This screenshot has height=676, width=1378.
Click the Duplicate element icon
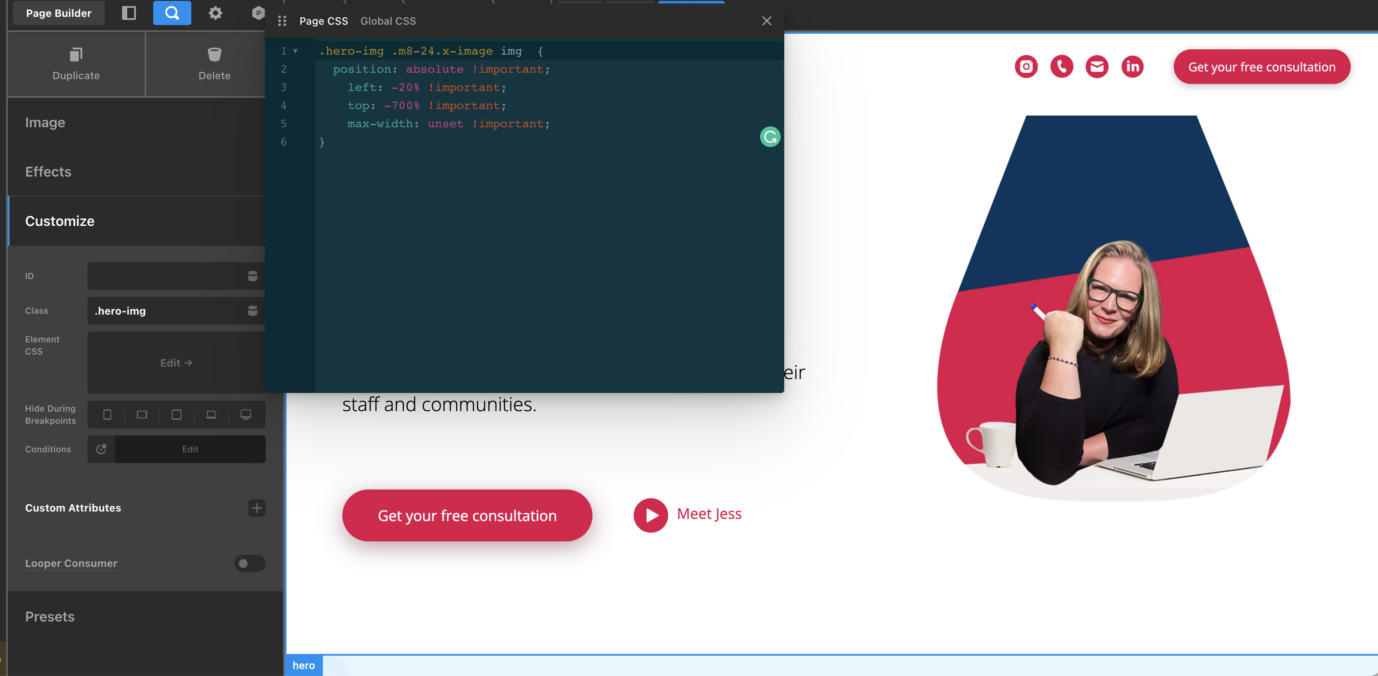pyautogui.click(x=76, y=55)
